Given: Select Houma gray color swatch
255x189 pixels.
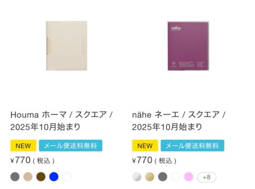Looking at the screenshot, I should 15,177.
